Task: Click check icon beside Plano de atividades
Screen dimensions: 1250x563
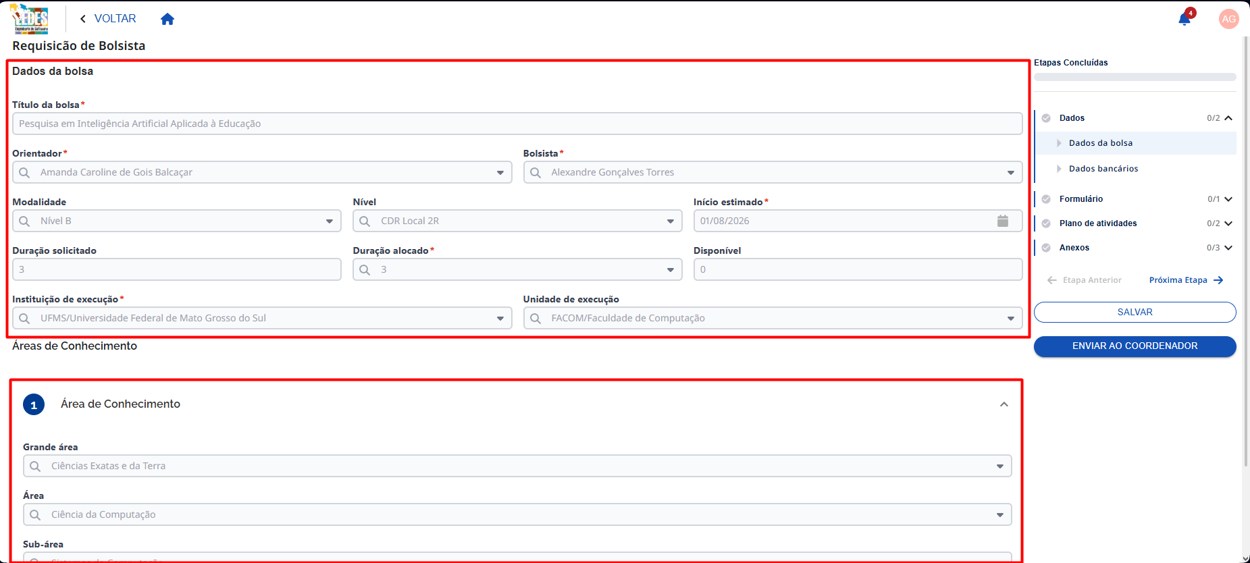Action: [x=1046, y=223]
